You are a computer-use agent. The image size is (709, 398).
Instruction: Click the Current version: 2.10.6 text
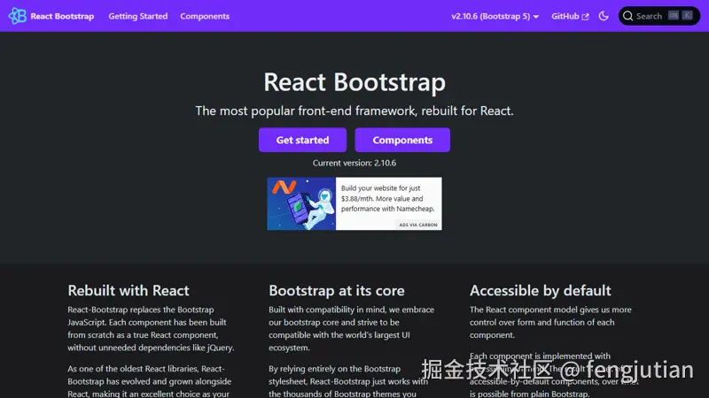coord(354,163)
